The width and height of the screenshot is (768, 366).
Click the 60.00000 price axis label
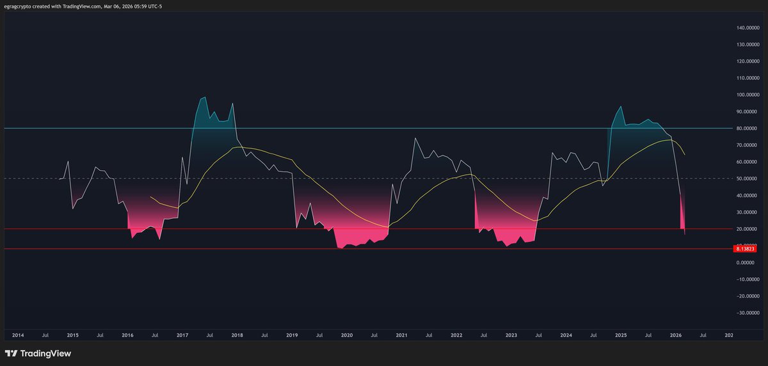(x=748, y=162)
